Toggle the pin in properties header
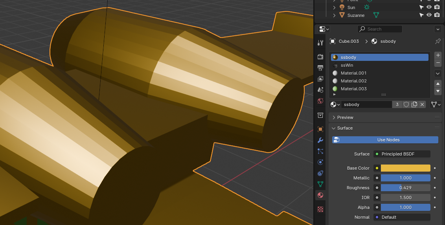Screen dimensions: 445x225 pyautogui.click(x=438, y=41)
